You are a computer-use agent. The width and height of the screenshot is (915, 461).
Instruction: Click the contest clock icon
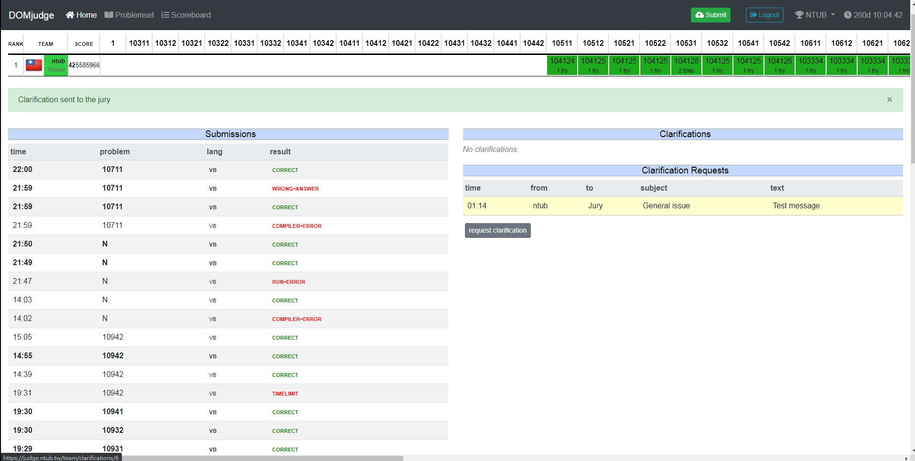point(848,15)
